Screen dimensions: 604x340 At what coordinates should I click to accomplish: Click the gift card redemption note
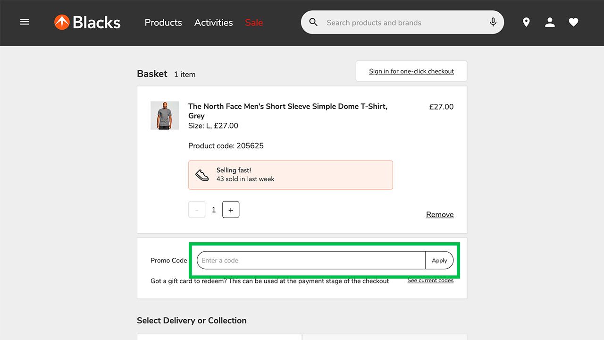click(270, 281)
